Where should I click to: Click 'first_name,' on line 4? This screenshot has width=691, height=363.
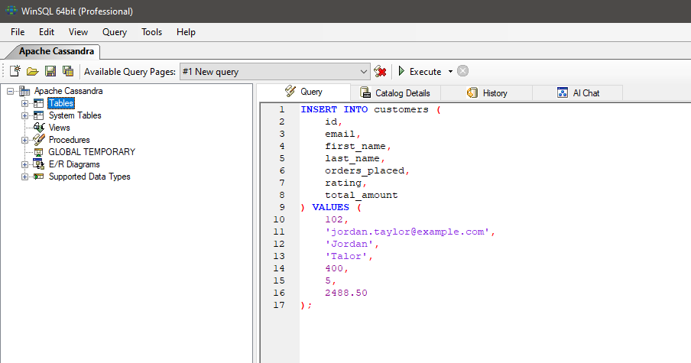click(358, 146)
